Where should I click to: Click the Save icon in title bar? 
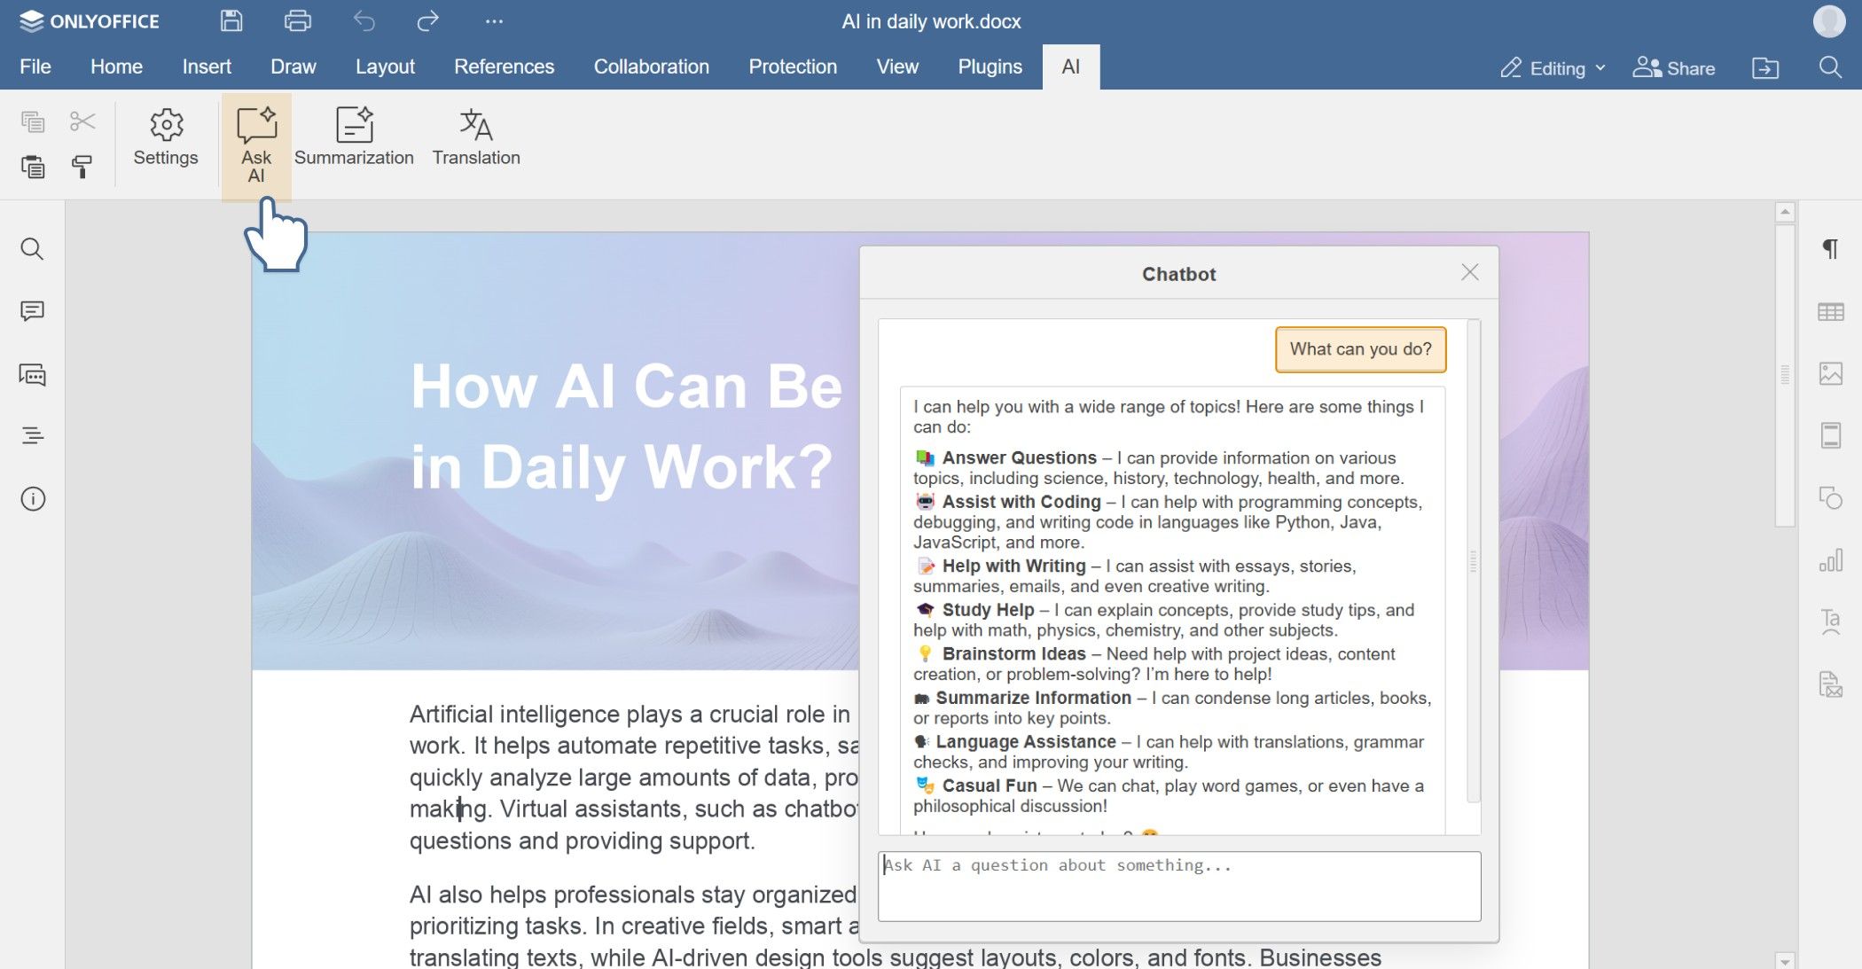pyautogui.click(x=231, y=21)
